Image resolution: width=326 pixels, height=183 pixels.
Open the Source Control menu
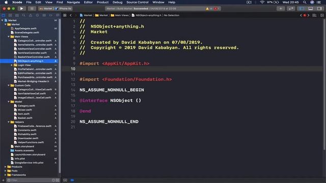point(138,2)
